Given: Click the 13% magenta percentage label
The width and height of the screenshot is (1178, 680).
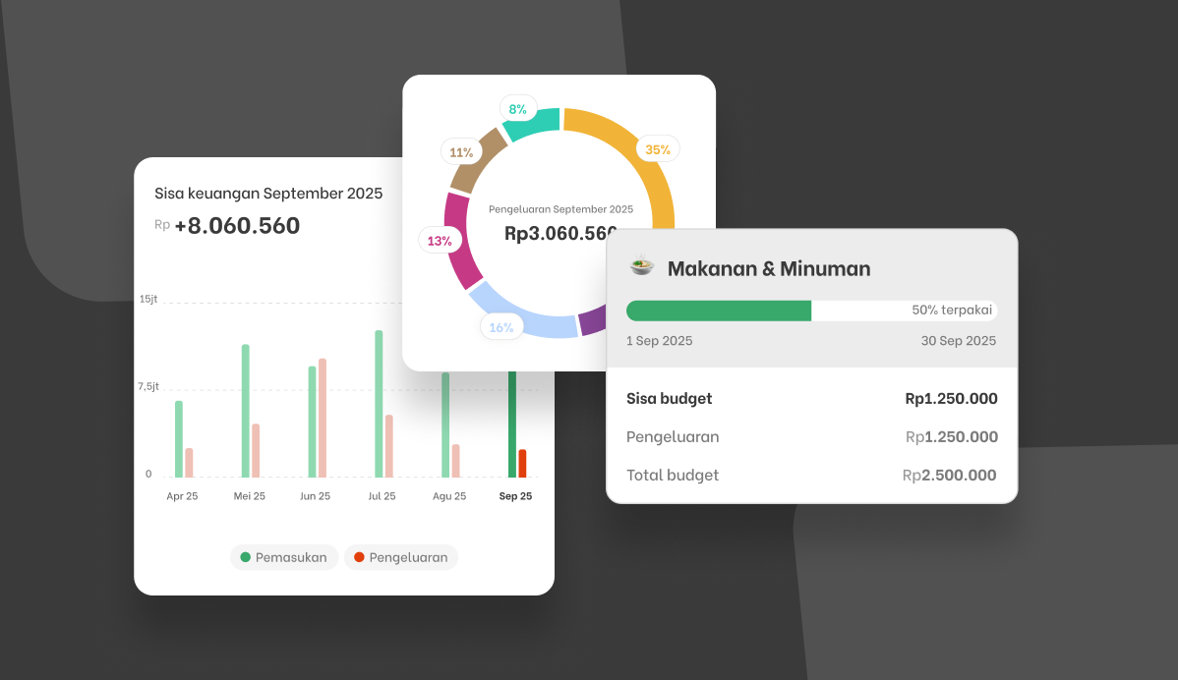Looking at the screenshot, I should point(440,241).
